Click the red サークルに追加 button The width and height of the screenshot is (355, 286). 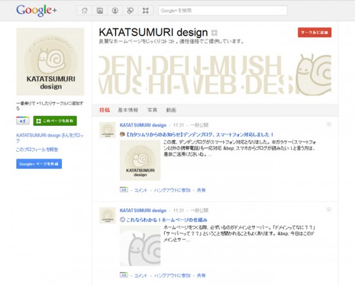pyautogui.click(x=314, y=32)
